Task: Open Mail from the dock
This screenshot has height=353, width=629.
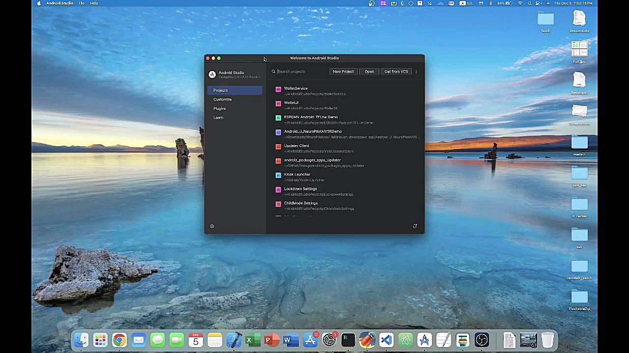Action: tap(139, 340)
